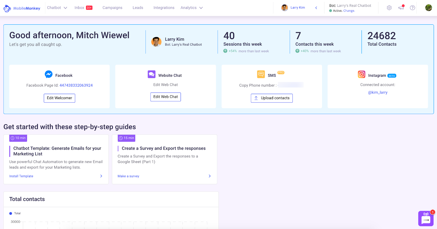Click the MobileMonkey logo
The image size is (437, 229).
(x=22, y=8)
